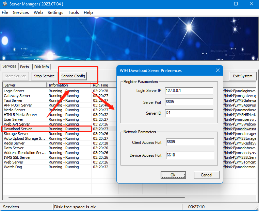
Task: Open the Settings menu
Action: [55, 13]
